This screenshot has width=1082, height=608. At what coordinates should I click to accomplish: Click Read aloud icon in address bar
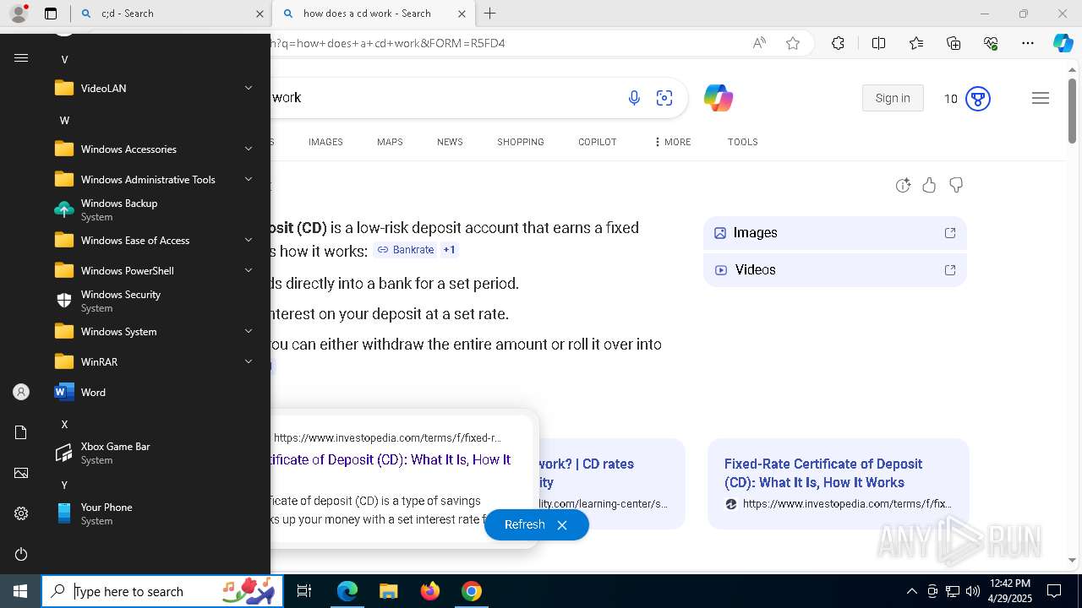759,43
